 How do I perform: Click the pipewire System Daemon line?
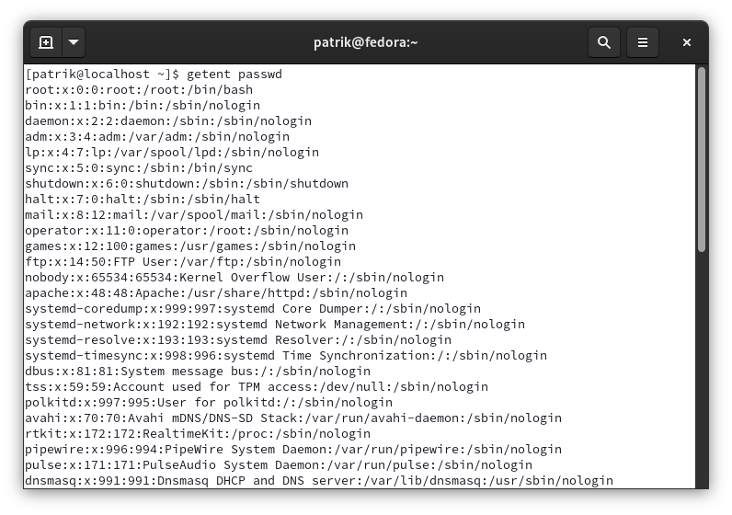[x=293, y=449]
